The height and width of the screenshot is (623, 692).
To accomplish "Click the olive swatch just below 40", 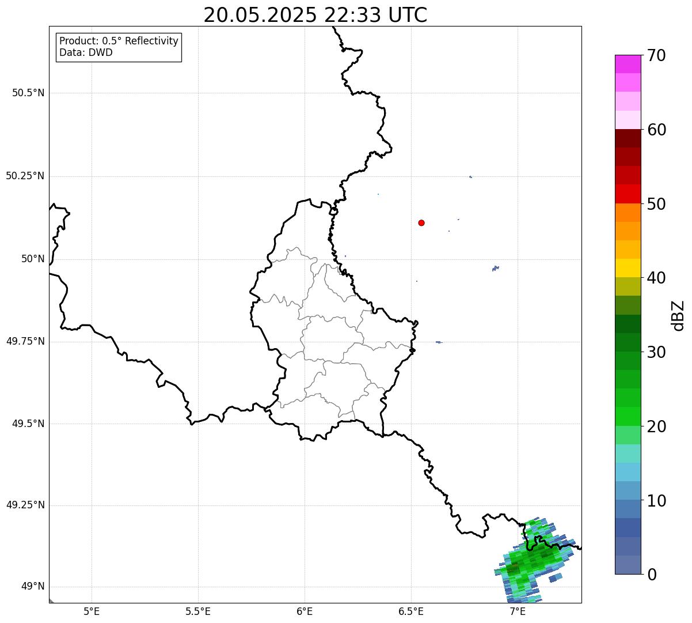I will click(x=628, y=286).
